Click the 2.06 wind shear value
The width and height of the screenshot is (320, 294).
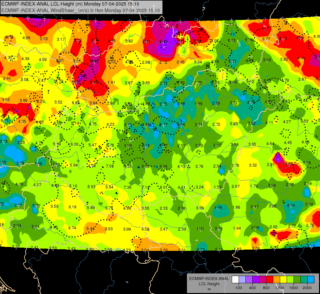(181, 208)
